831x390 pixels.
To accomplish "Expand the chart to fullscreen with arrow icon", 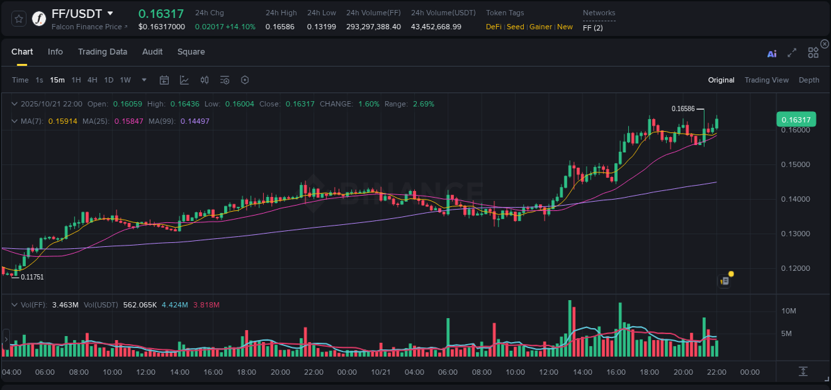I will pos(791,52).
